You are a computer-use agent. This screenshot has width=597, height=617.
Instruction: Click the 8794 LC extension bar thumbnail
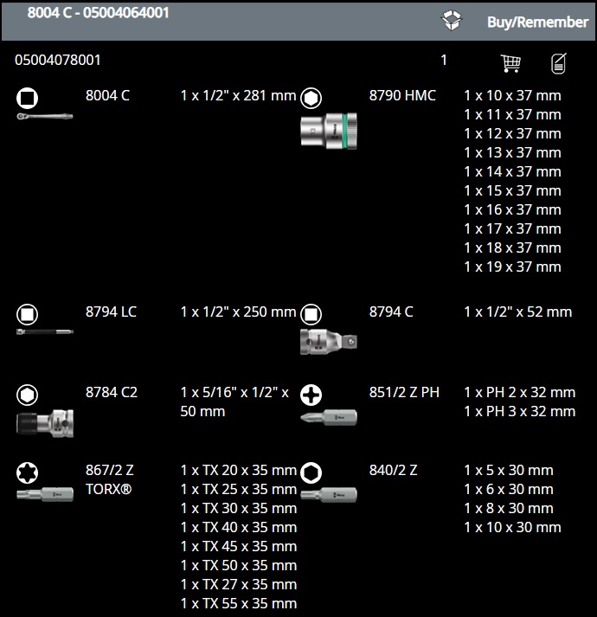click(x=44, y=331)
